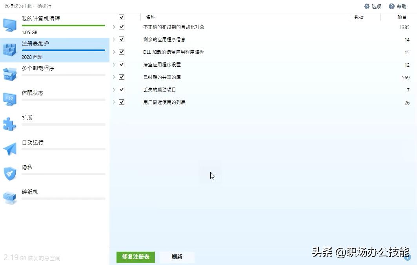Expand the 丢失的启动项目 item
This screenshot has width=417, height=265.
114,90
